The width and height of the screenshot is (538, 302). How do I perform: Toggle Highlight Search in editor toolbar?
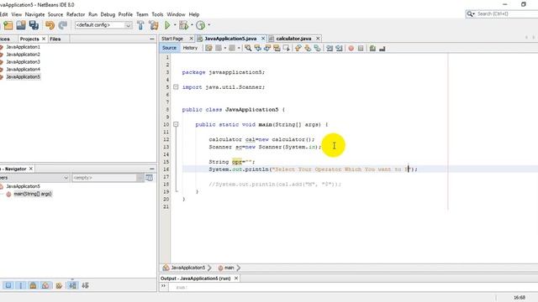point(277,49)
